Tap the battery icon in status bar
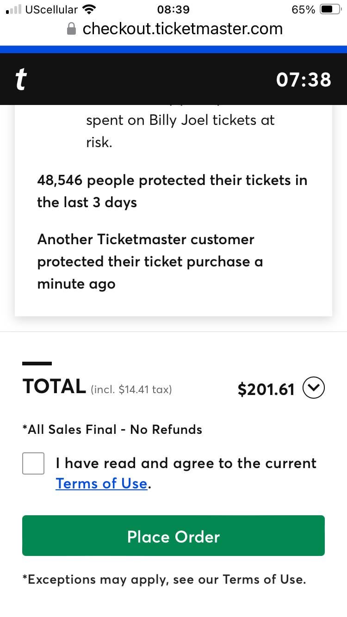 331,9
